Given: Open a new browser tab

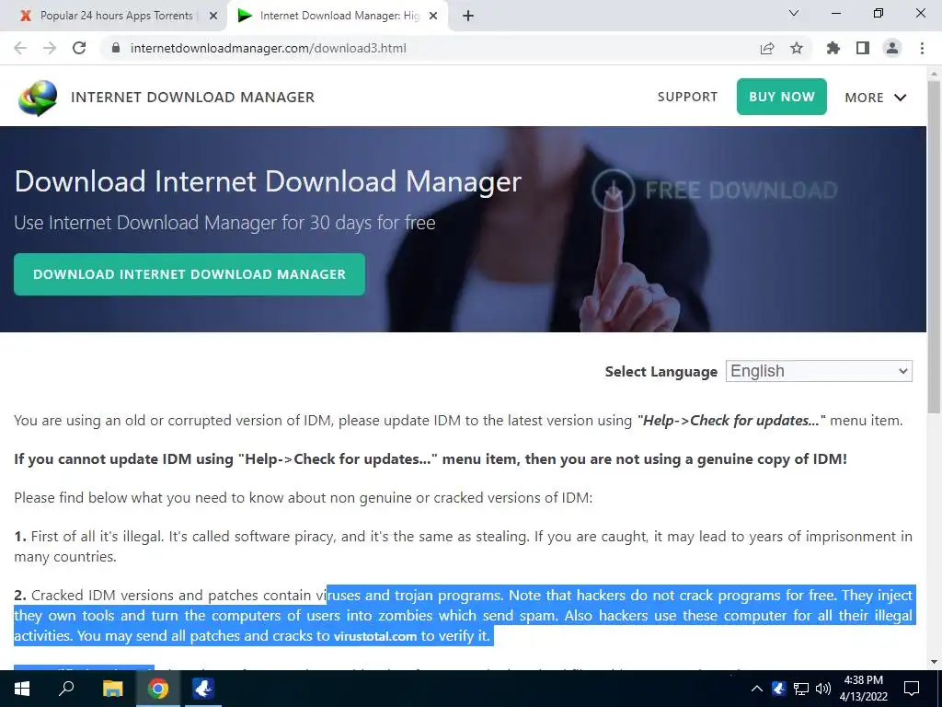Looking at the screenshot, I should tap(468, 17).
